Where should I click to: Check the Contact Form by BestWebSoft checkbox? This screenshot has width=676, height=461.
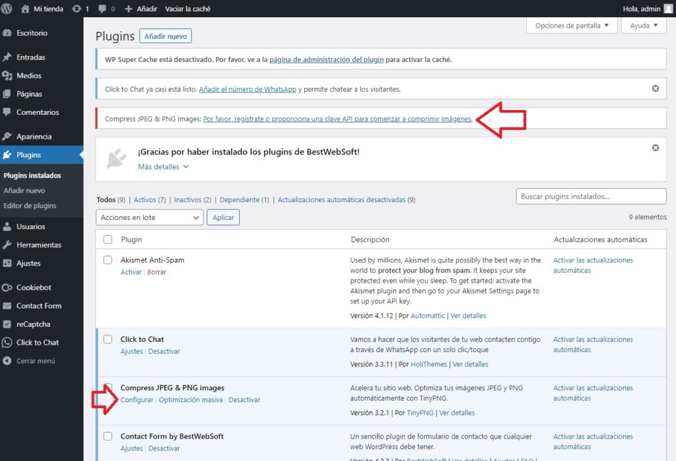pos(108,437)
